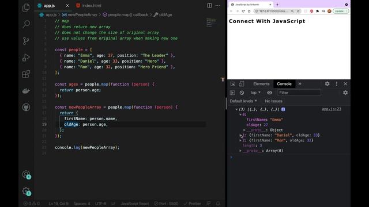This screenshot has width=369, height=207.
Task: Open the GitHub view in activity bar
Action: [26, 108]
